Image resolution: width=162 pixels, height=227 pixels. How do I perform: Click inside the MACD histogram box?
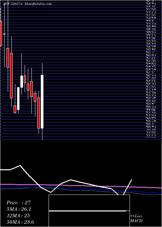tap(89, 211)
